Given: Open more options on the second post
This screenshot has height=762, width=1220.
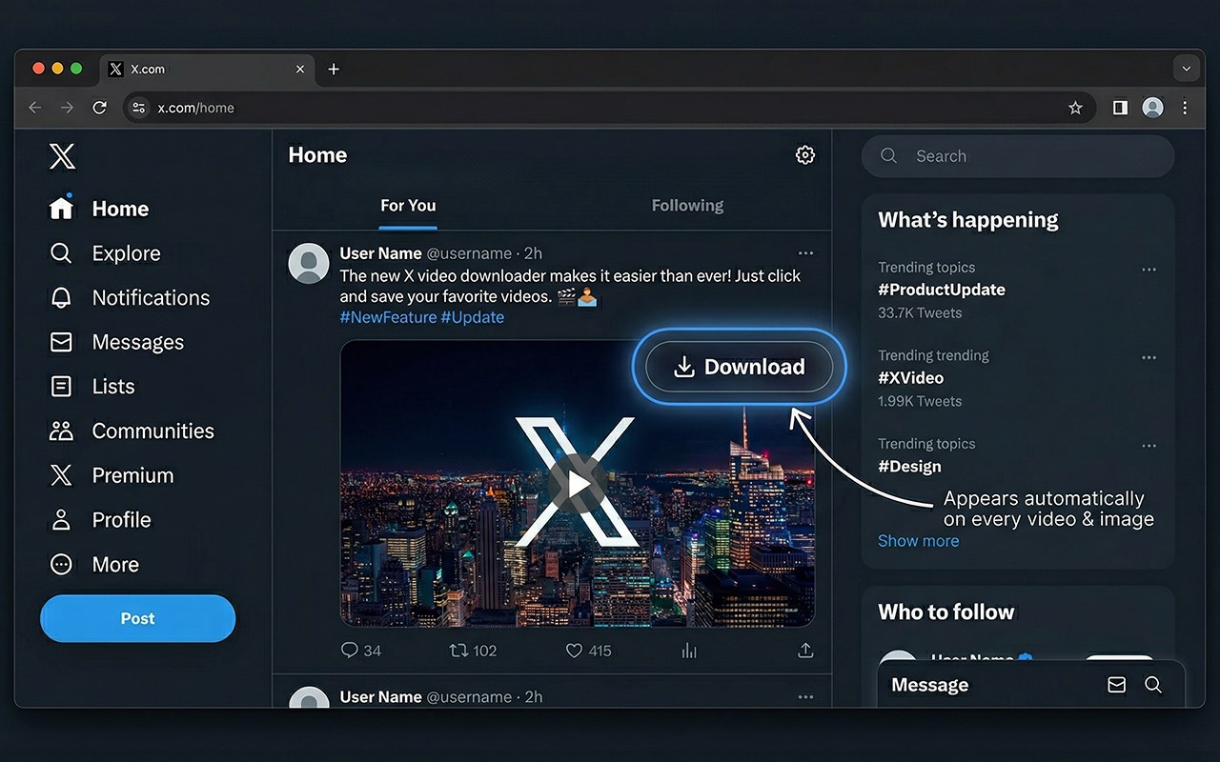Looking at the screenshot, I should pos(805,697).
